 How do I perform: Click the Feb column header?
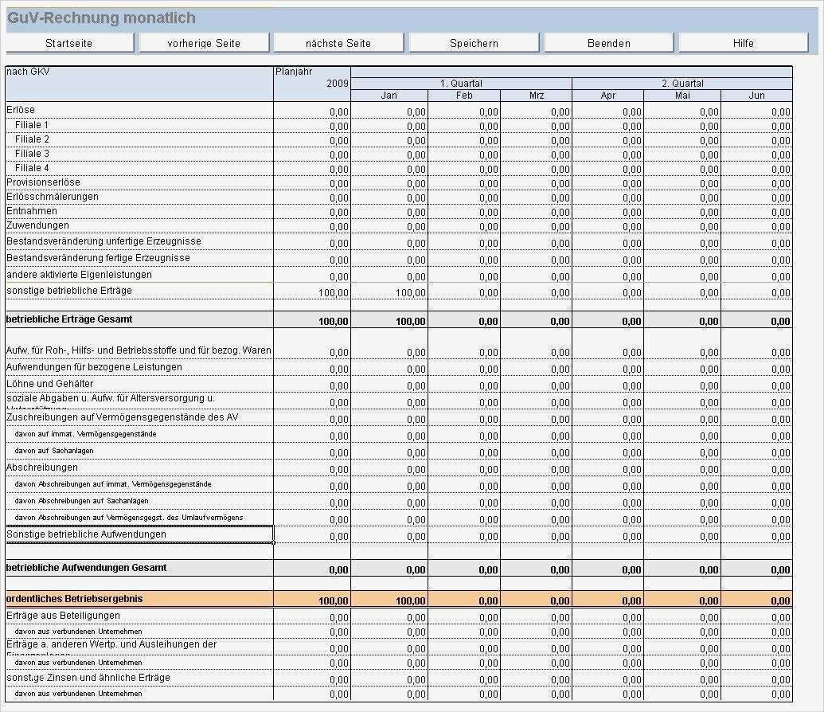[x=464, y=96]
